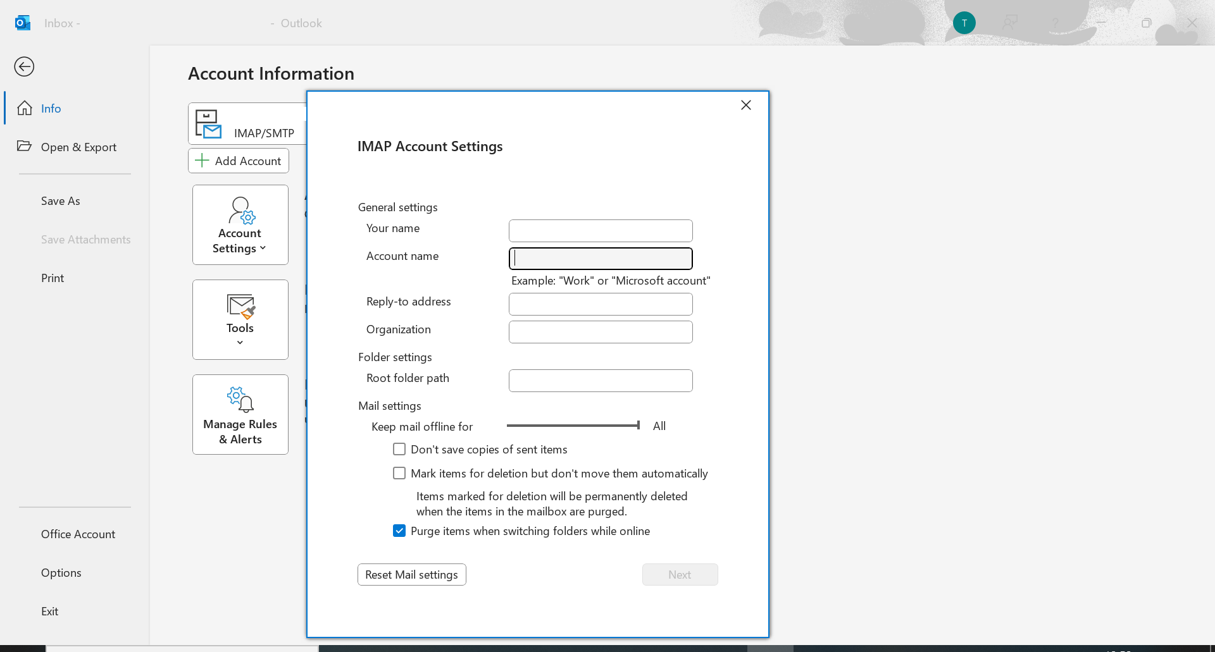Click the Keep mail offline slider

tap(573, 426)
